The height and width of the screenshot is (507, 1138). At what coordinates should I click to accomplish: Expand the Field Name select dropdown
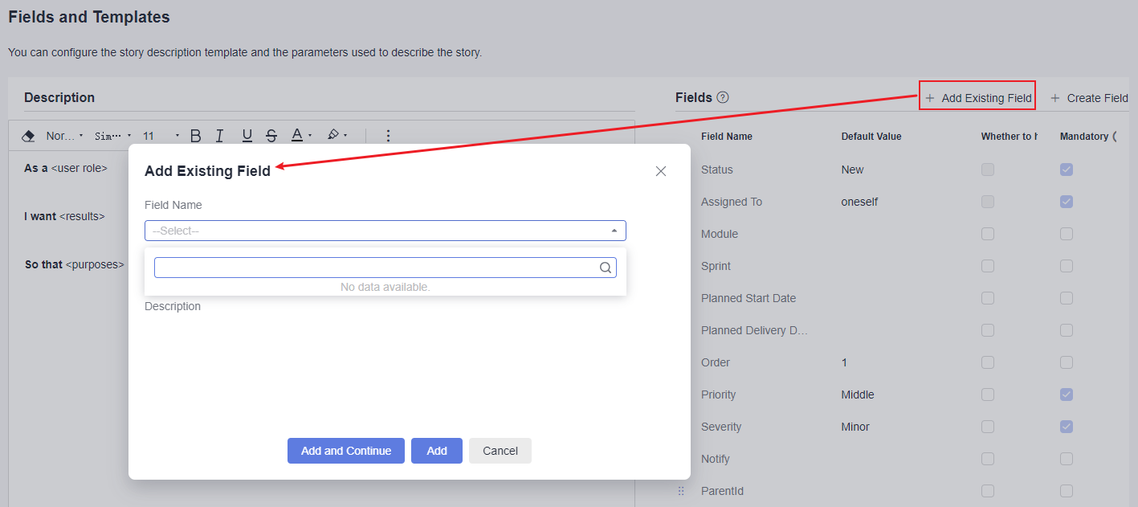[x=385, y=231]
